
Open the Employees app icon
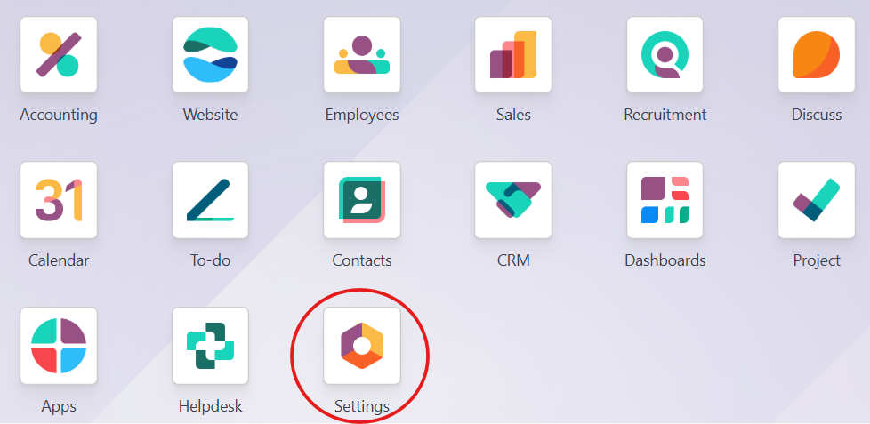[362, 55]
